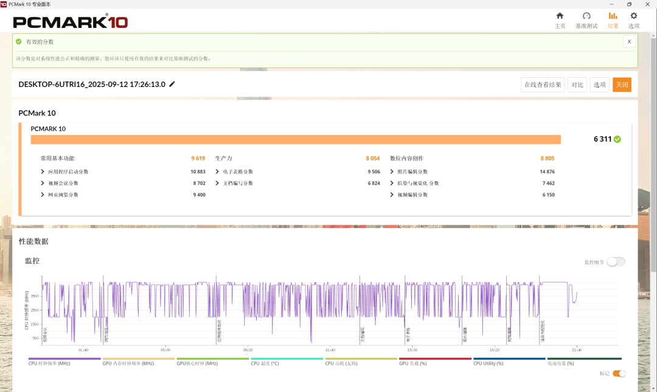Screen dimensions: 657x392
Task: Click the orange 关闭 button
Action: pyautogui.click(x=622, y=84)
